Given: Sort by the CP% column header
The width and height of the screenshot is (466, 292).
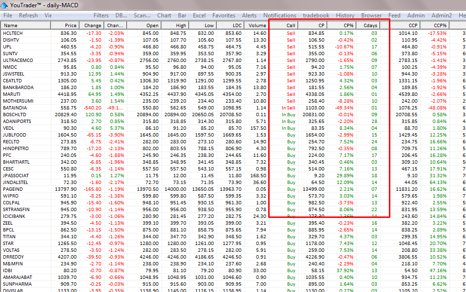Looking at the screenshot, I should pyautogui.click(x=342, y=25).
